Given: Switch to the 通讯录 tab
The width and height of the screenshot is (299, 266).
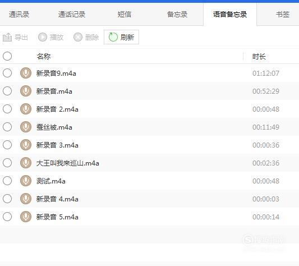Looking at the screenshot, I should coord(19,15).
